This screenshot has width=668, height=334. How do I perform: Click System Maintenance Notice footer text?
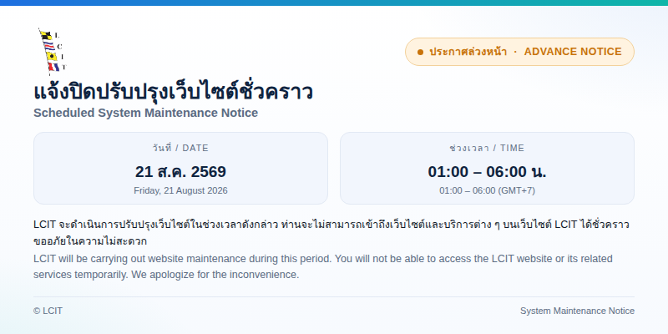tap(577, 311)
